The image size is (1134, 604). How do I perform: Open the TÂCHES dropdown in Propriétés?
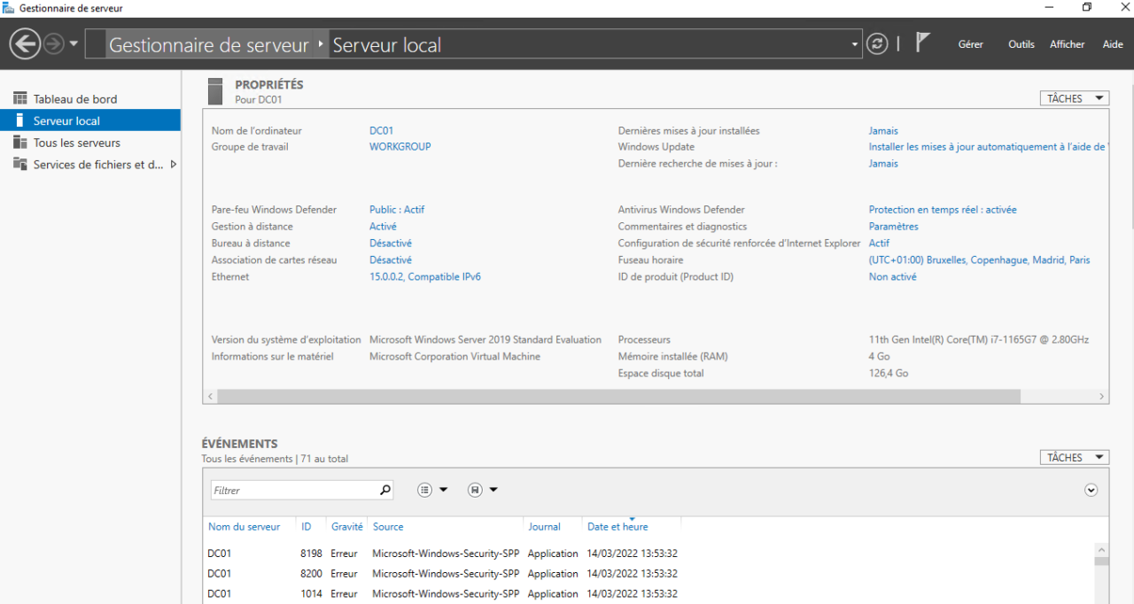coord(1074,98)
